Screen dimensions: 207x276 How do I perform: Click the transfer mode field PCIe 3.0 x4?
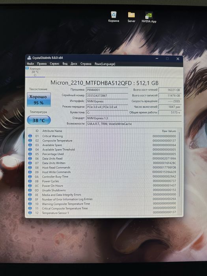pyautogui.click(x=107, y=107)
